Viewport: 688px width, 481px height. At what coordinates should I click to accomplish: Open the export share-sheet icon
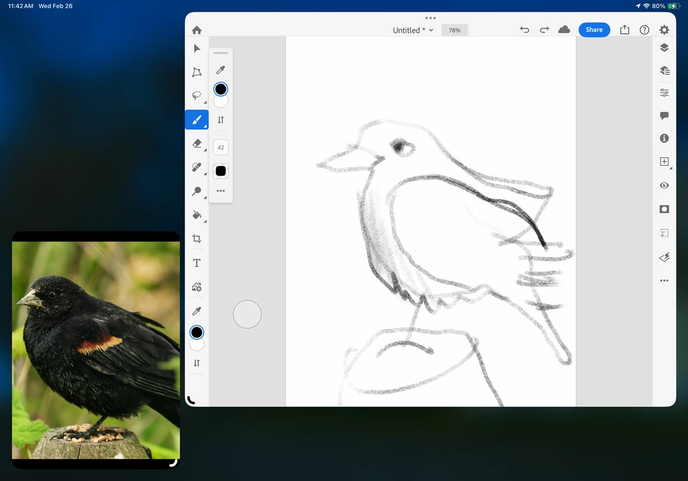625,30
